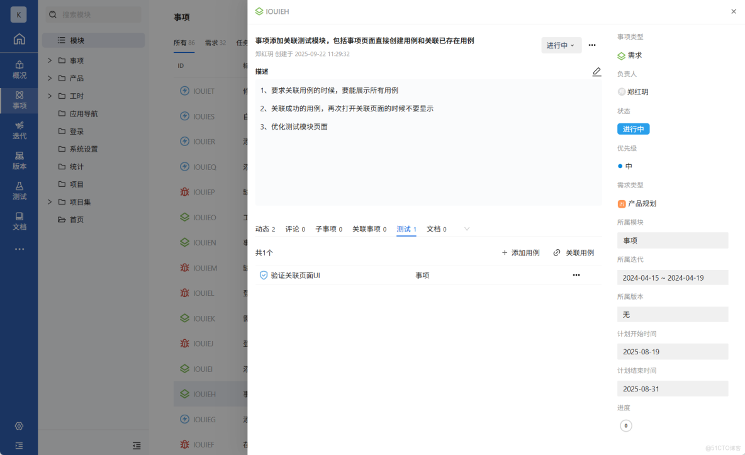Open the 文档 (Docs) sidebar icon
Viewport: 745px width, 455px height.
[x=19, y=222]
